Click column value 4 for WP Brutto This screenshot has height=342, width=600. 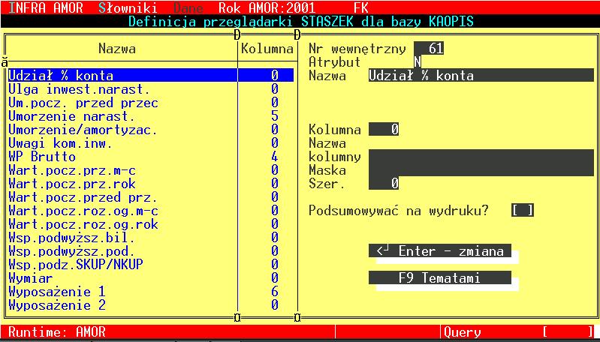click(274, 156)
